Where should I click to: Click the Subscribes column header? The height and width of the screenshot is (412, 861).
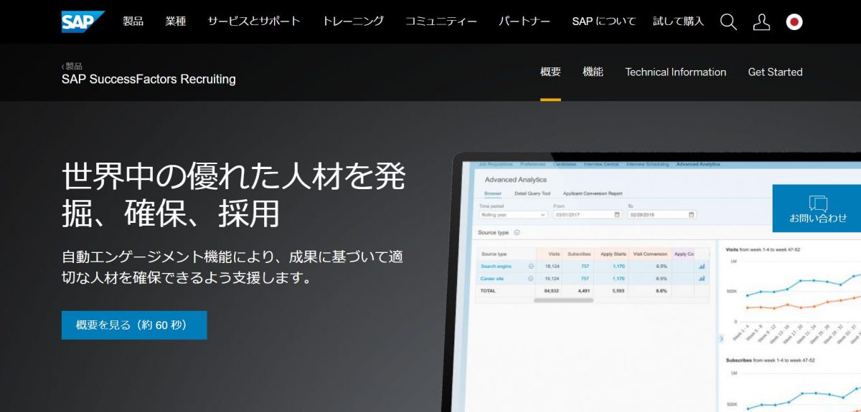[579, 254]
